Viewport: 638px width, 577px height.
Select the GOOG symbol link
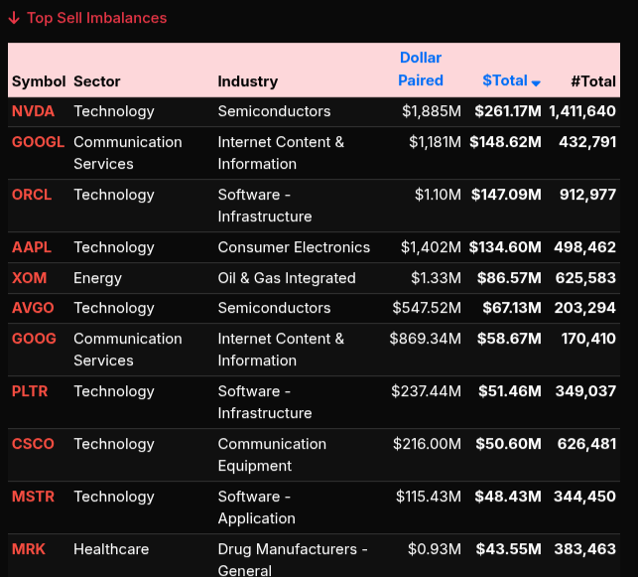point(34,339)
